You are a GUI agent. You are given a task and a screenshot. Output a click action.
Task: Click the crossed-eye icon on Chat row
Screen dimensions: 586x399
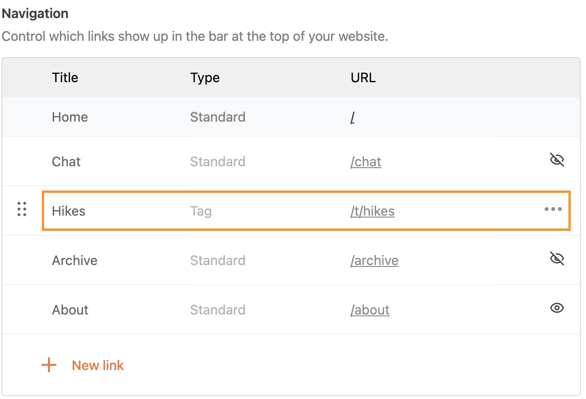[x=557, y=160]
